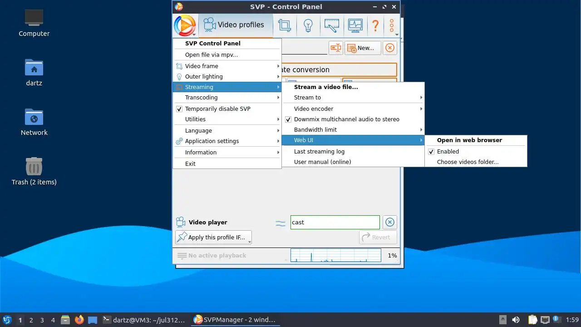Expand the Bandwidth limit submenu

(x=353, y=130)
